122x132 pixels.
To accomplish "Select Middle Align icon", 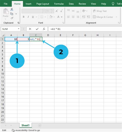I will (x=73, y=11).
